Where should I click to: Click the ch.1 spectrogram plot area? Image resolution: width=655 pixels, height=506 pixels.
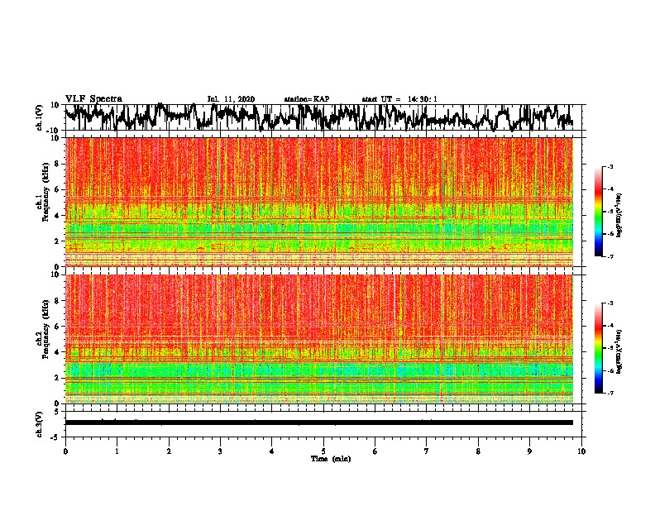click(x=319, y=202)
